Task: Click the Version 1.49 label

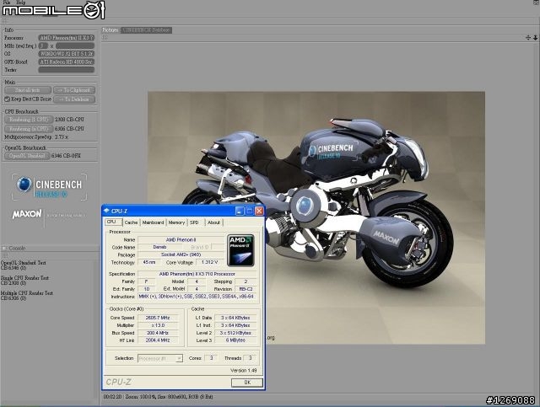Action: [244, 371]
